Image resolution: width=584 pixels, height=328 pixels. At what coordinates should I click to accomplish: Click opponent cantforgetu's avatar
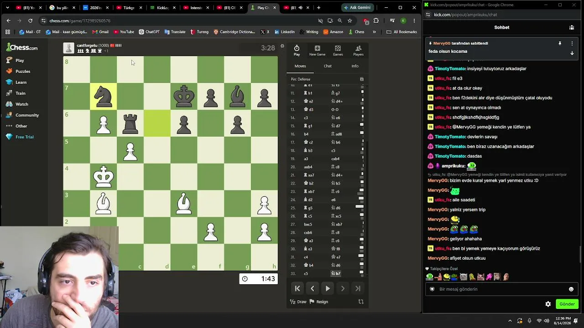(x=68, y=48)
